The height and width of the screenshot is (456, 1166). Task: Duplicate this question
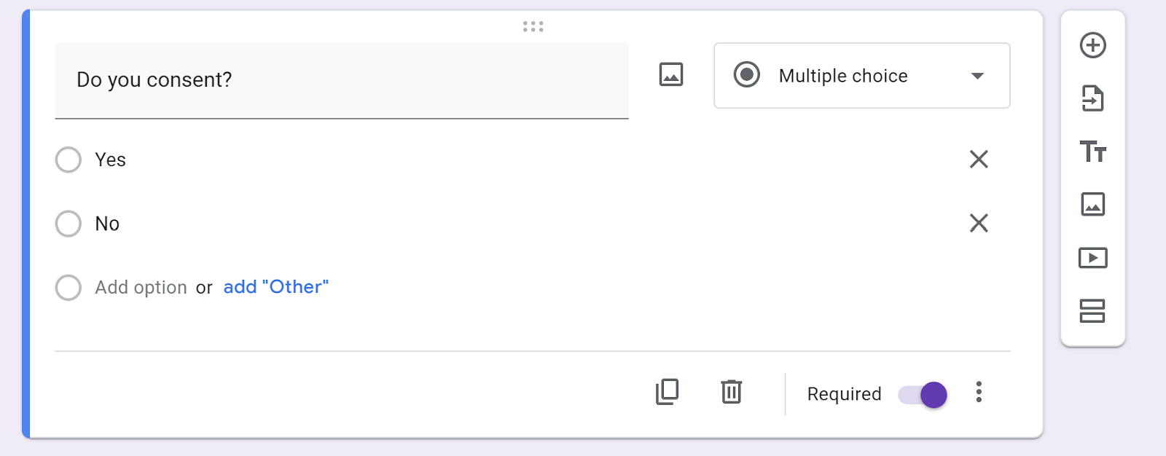coord(667,392)
